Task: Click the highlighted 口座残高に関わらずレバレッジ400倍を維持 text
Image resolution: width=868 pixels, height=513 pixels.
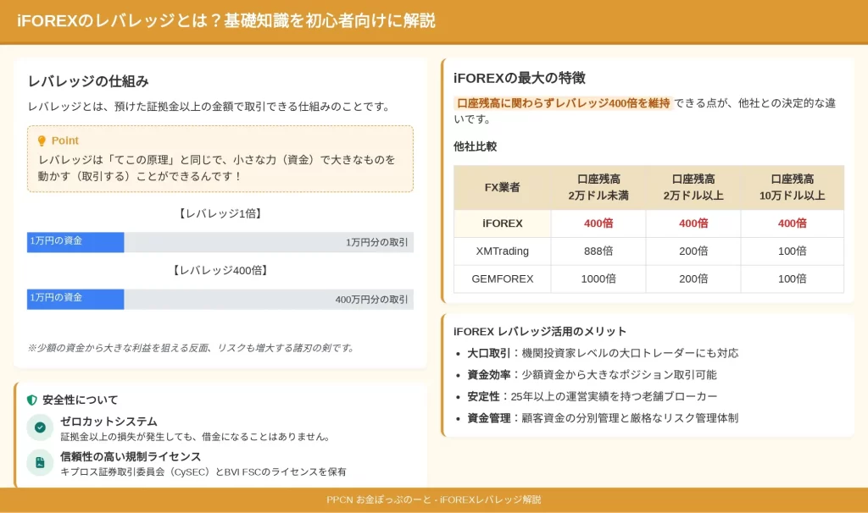Action: [563, 103]
